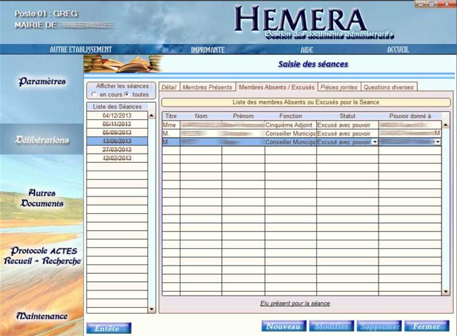Open the Paramètres section
457x336 pixels.
(42, 82)
